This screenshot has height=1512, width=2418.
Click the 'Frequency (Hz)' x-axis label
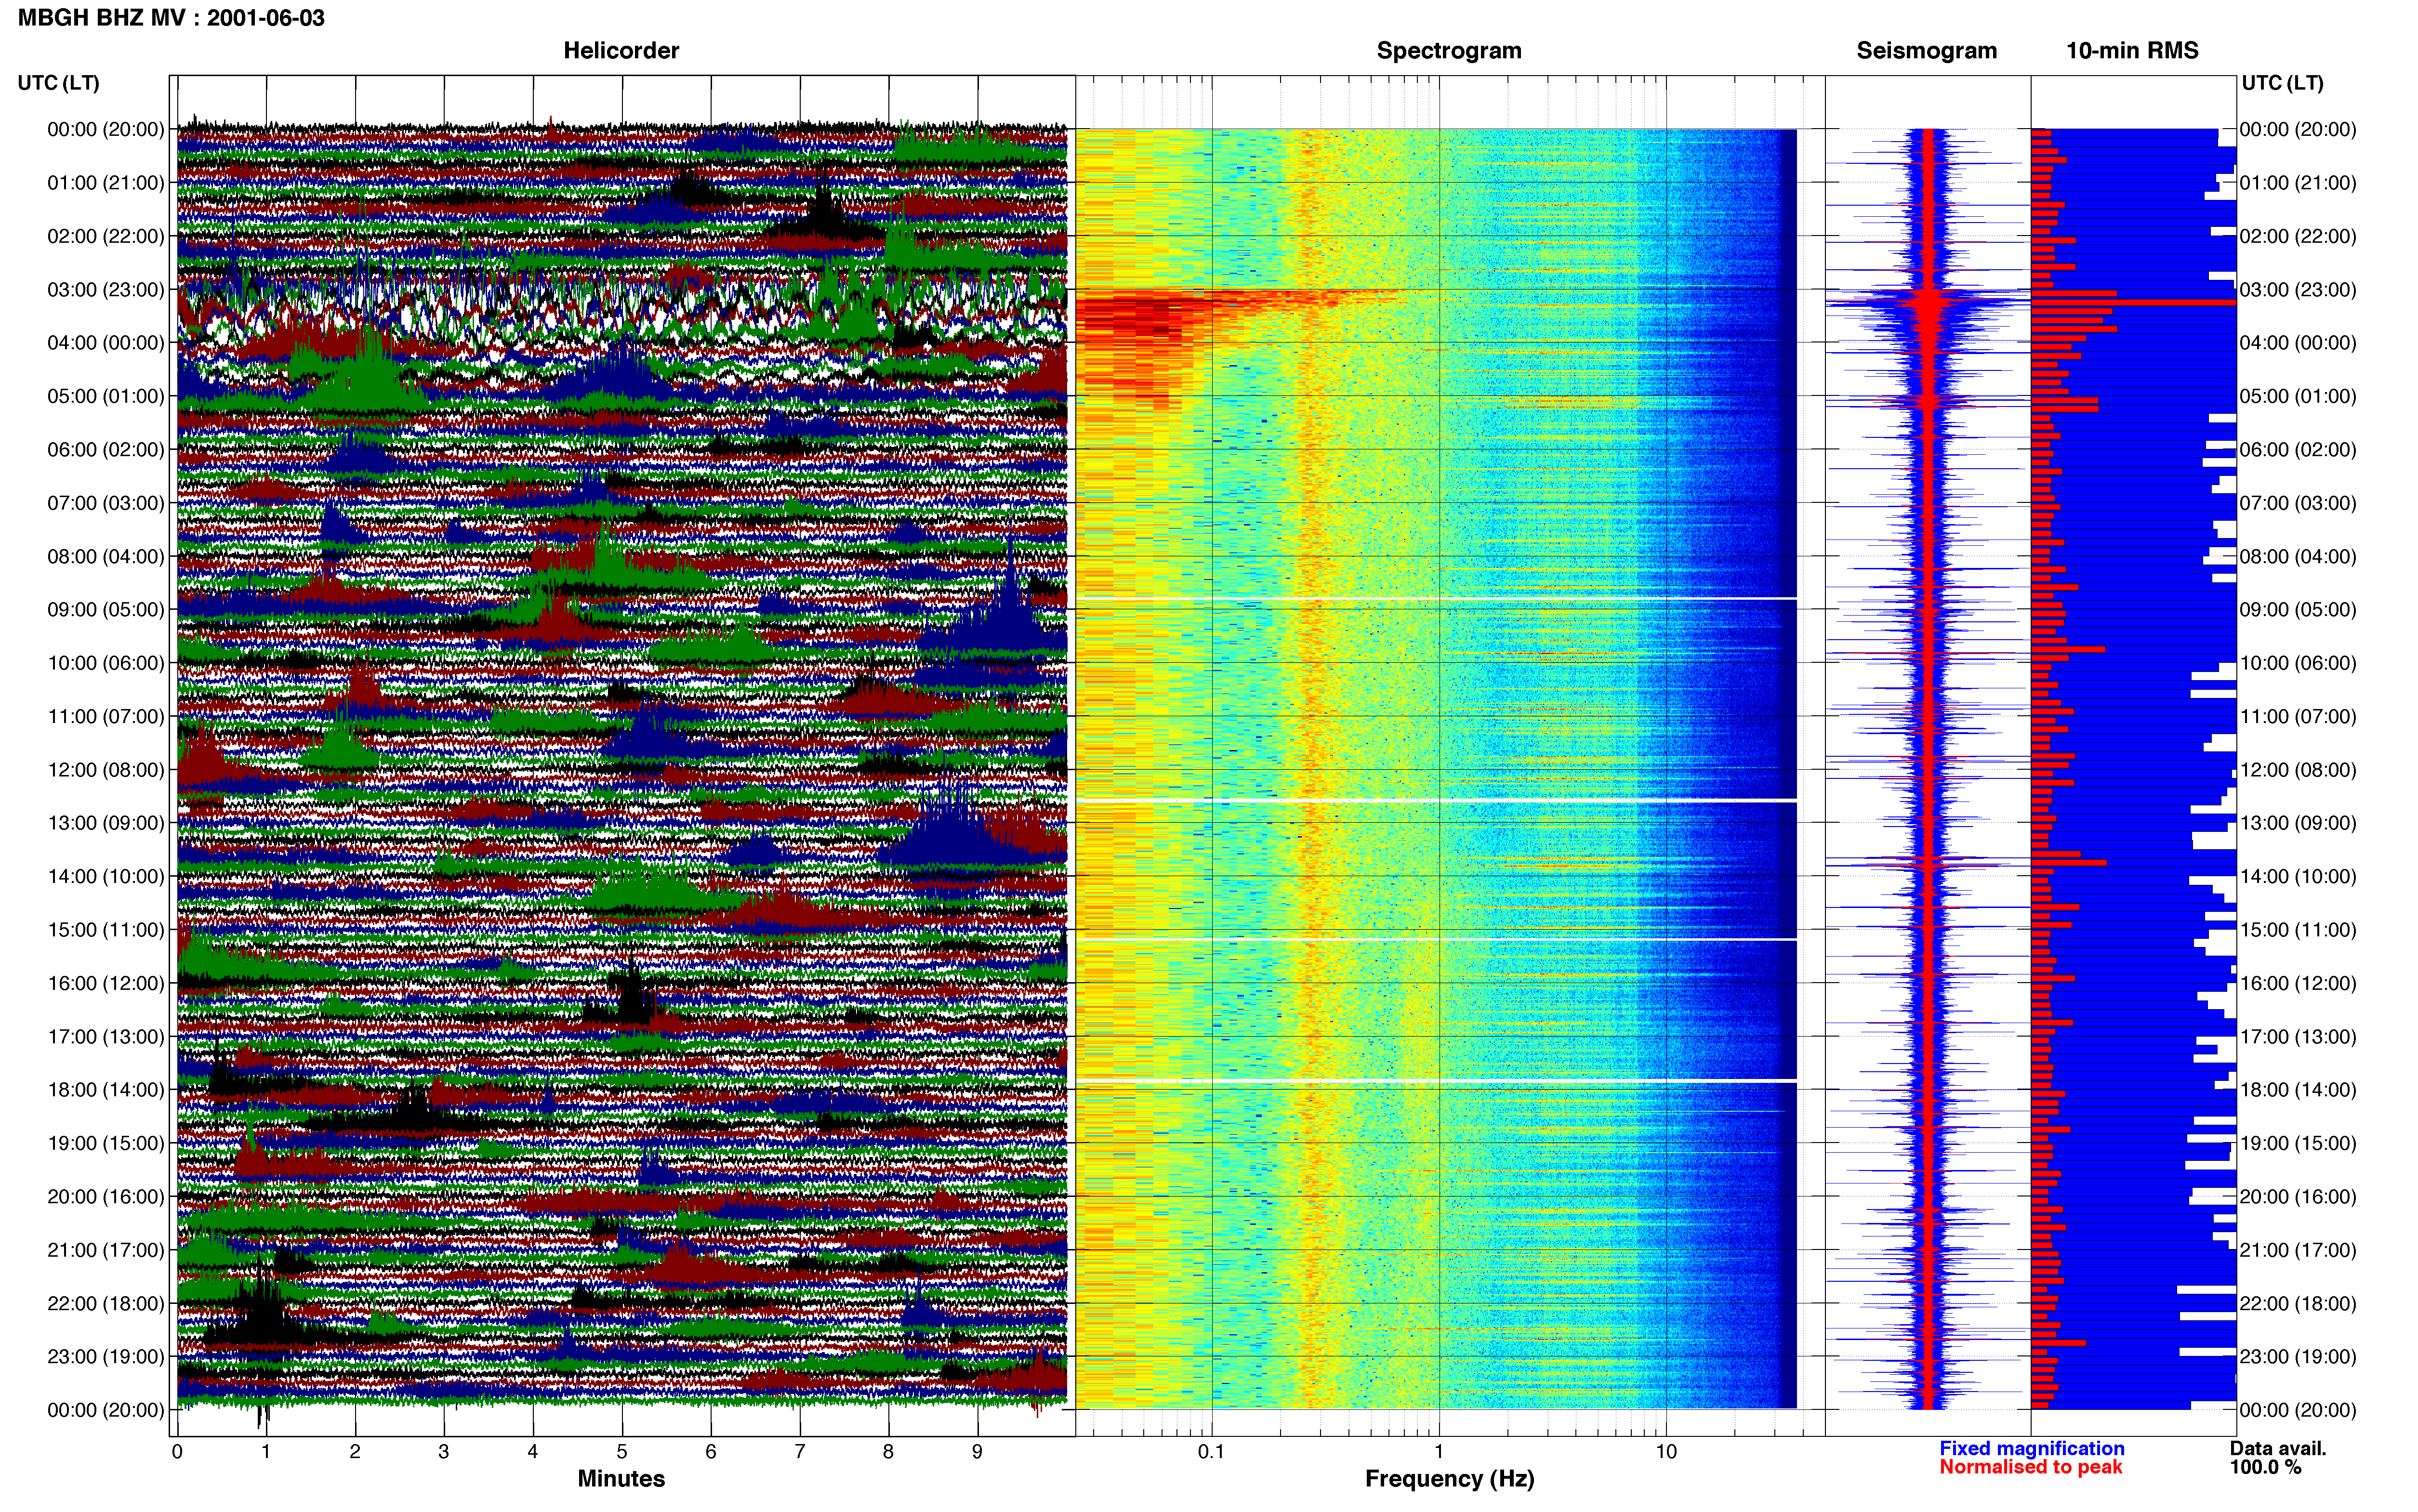click(1449, 1479)
